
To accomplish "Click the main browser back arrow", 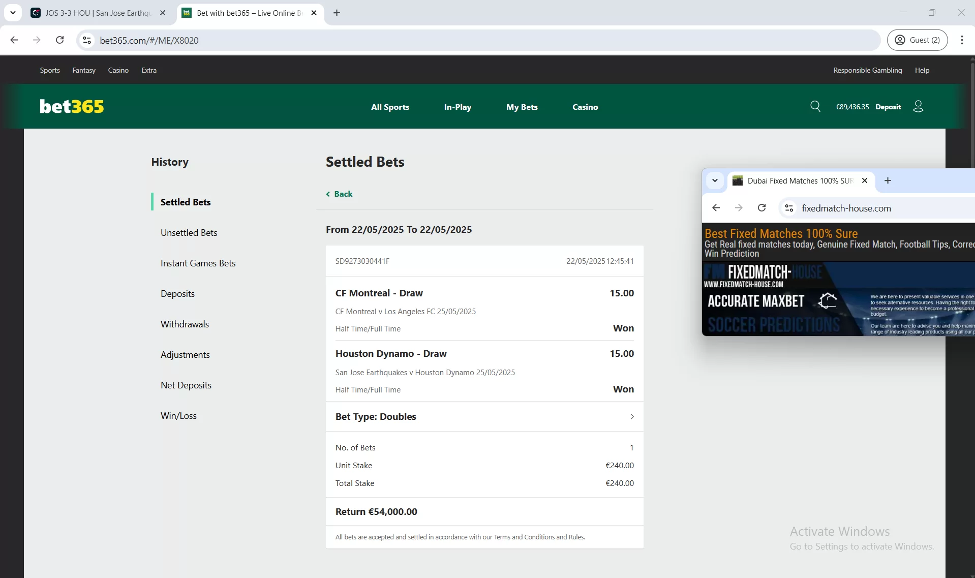I will (14, 40).
